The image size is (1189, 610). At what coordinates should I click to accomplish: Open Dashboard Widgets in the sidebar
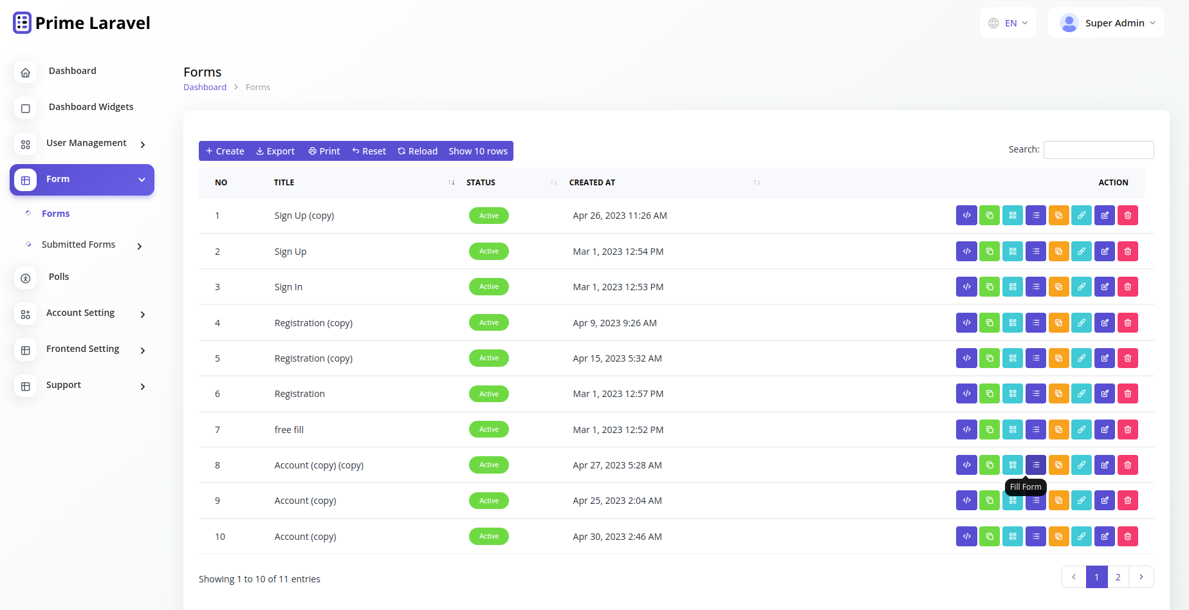pyautogui.click(x=91, y=107)
